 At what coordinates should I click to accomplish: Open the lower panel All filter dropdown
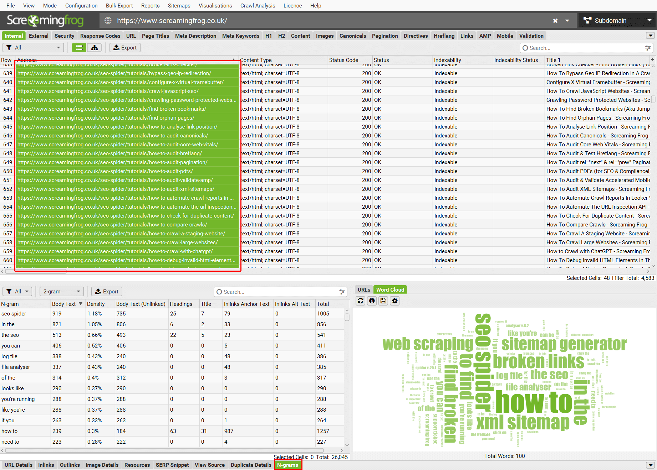click(17, 292)
